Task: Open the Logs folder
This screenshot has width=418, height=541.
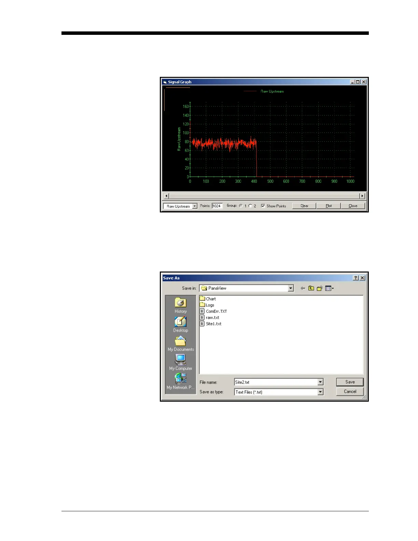Action: (207, 305)
